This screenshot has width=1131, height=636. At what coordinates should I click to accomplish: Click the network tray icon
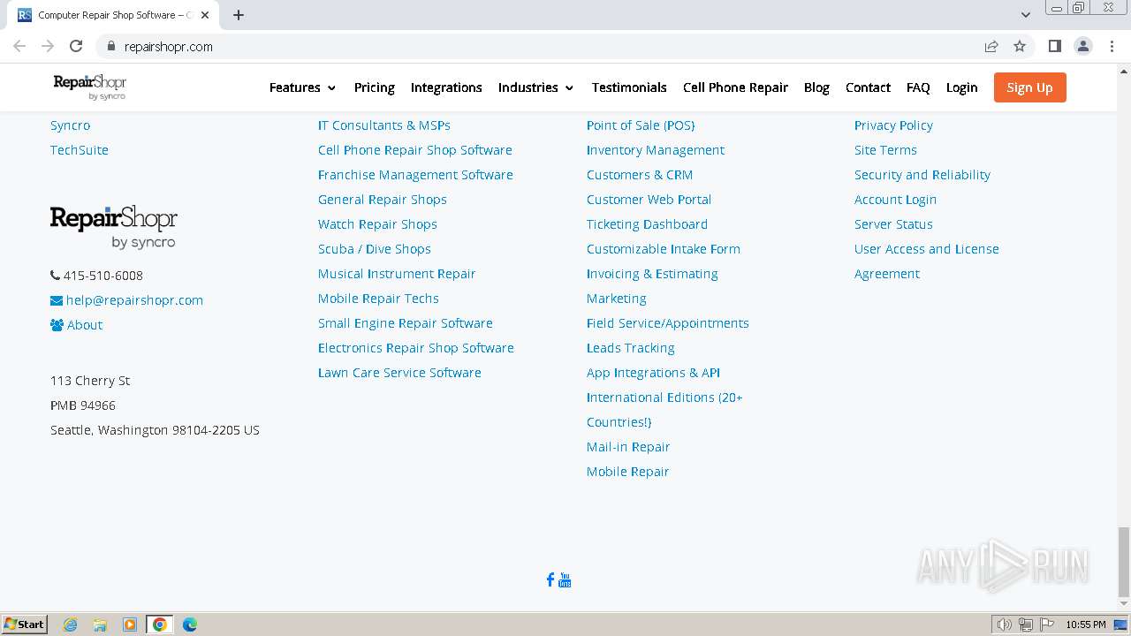1026,625
